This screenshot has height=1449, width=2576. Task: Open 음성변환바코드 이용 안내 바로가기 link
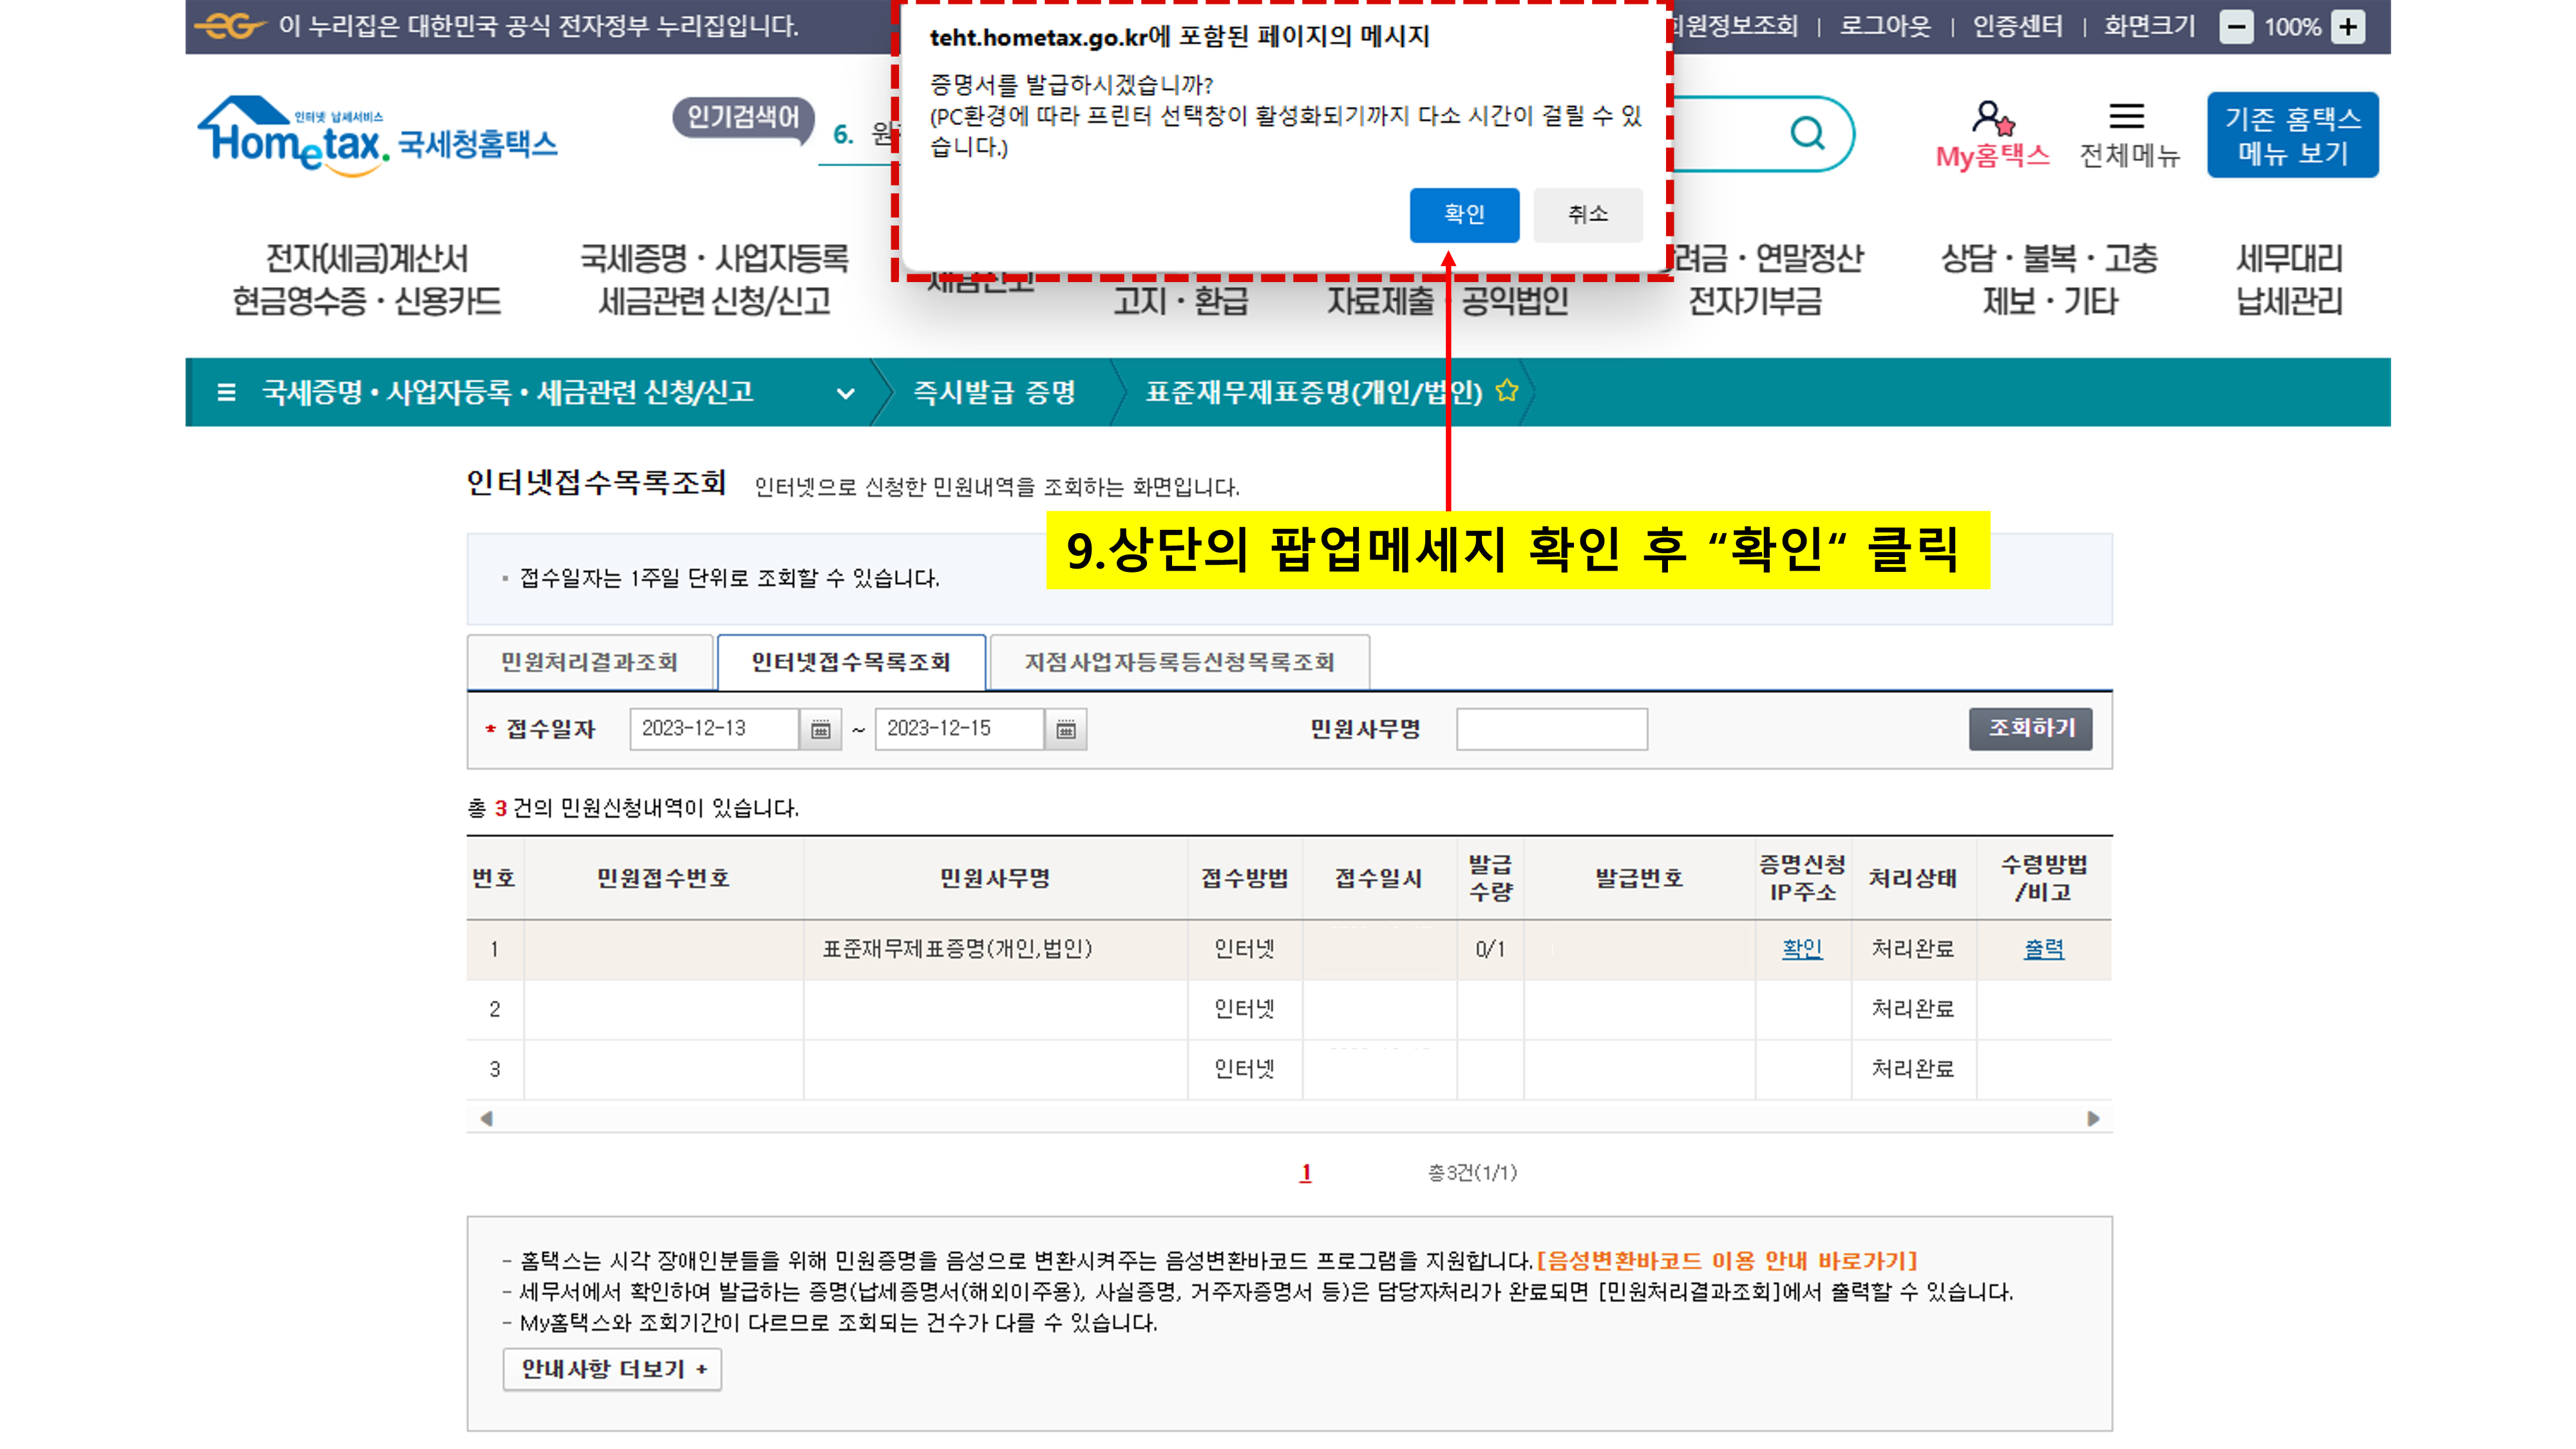coord(1727,1260)
